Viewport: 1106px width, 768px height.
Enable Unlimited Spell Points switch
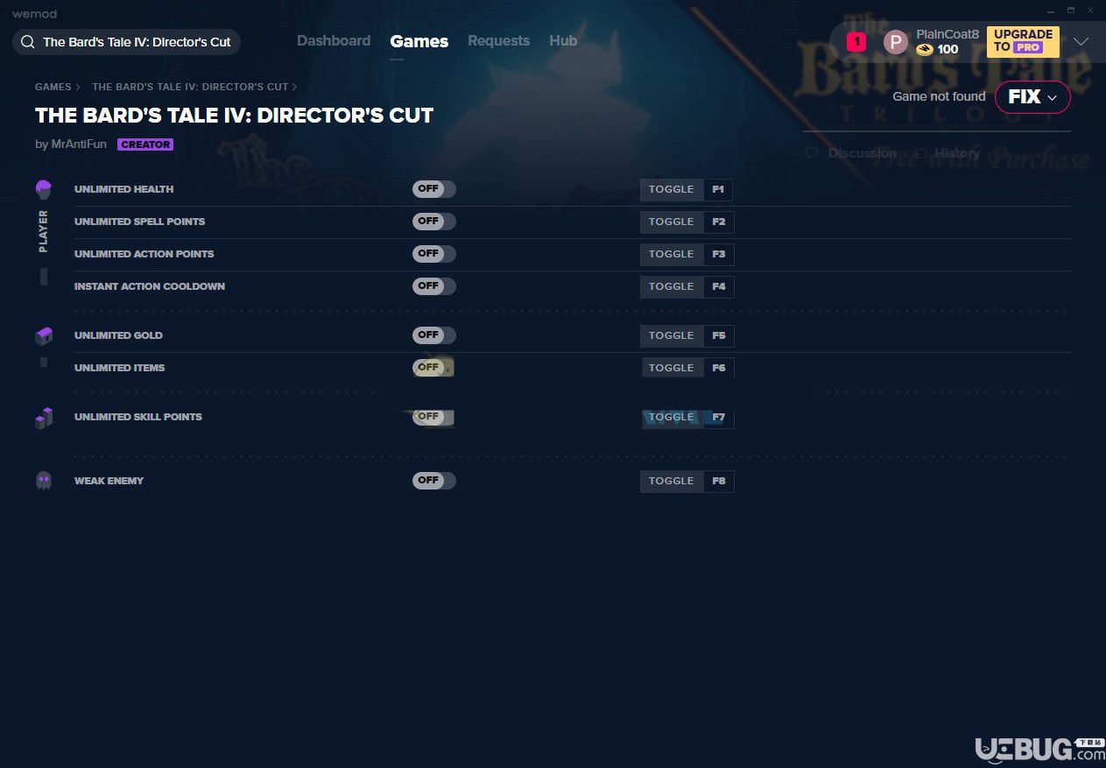(x=434, y=222)
